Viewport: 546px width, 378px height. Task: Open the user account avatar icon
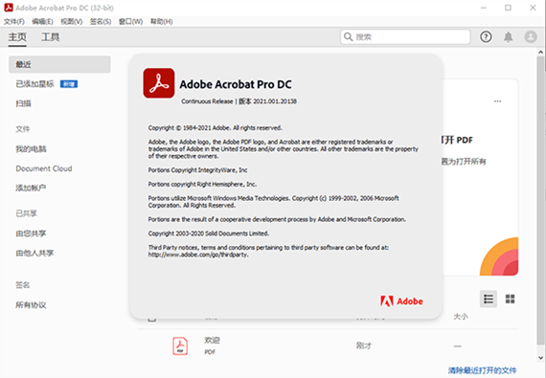coord(531,36)
